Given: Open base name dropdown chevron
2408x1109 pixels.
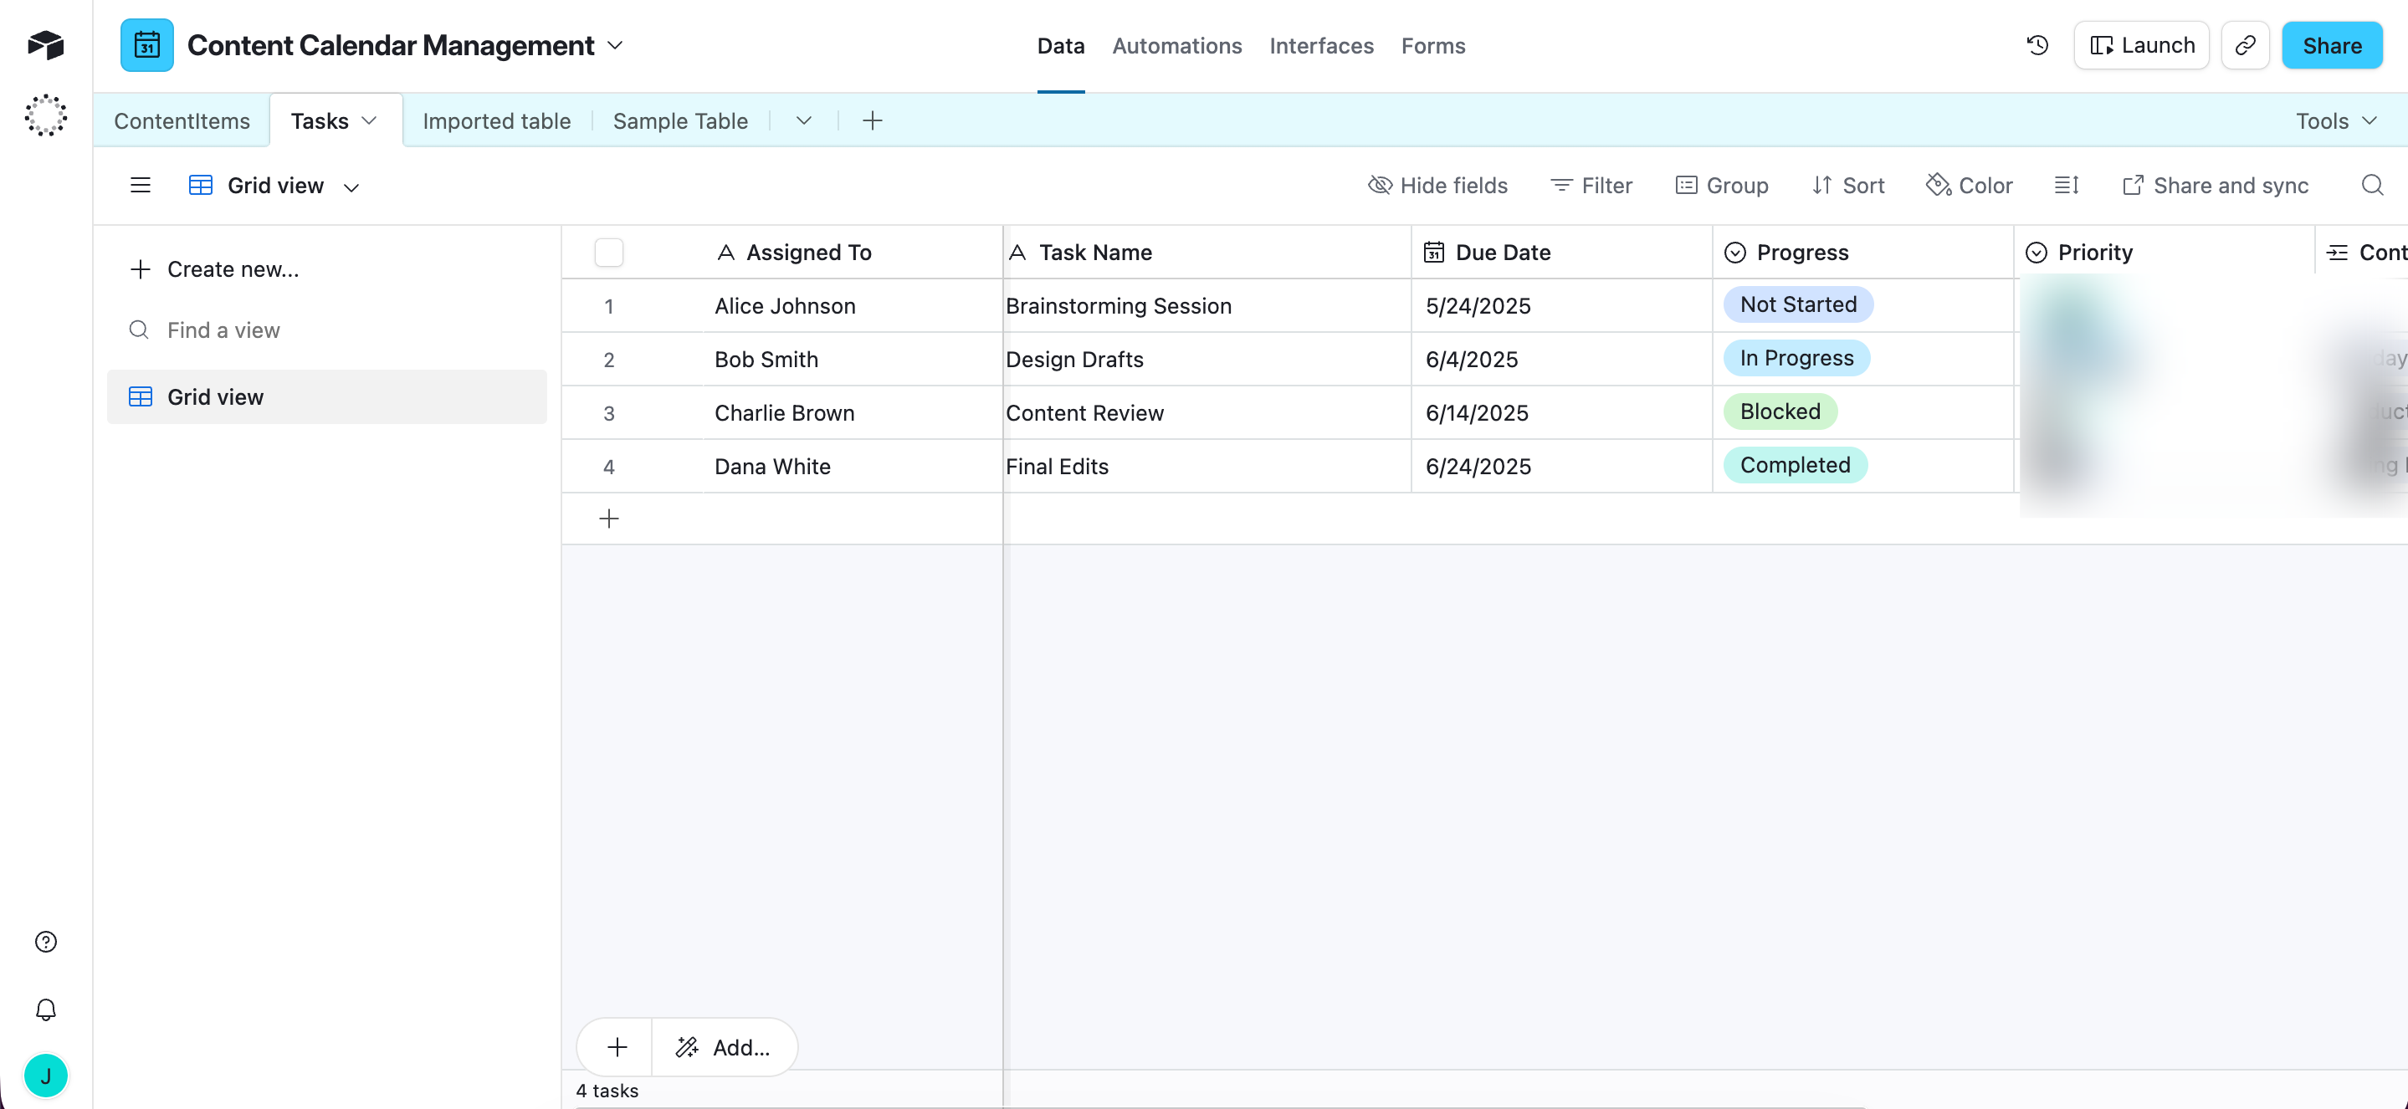Looking at the screenshot, I should point(615,45).
